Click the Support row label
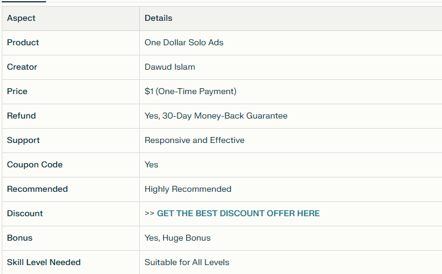The width and height of the screenshot is (442, 274). point(23,140)
